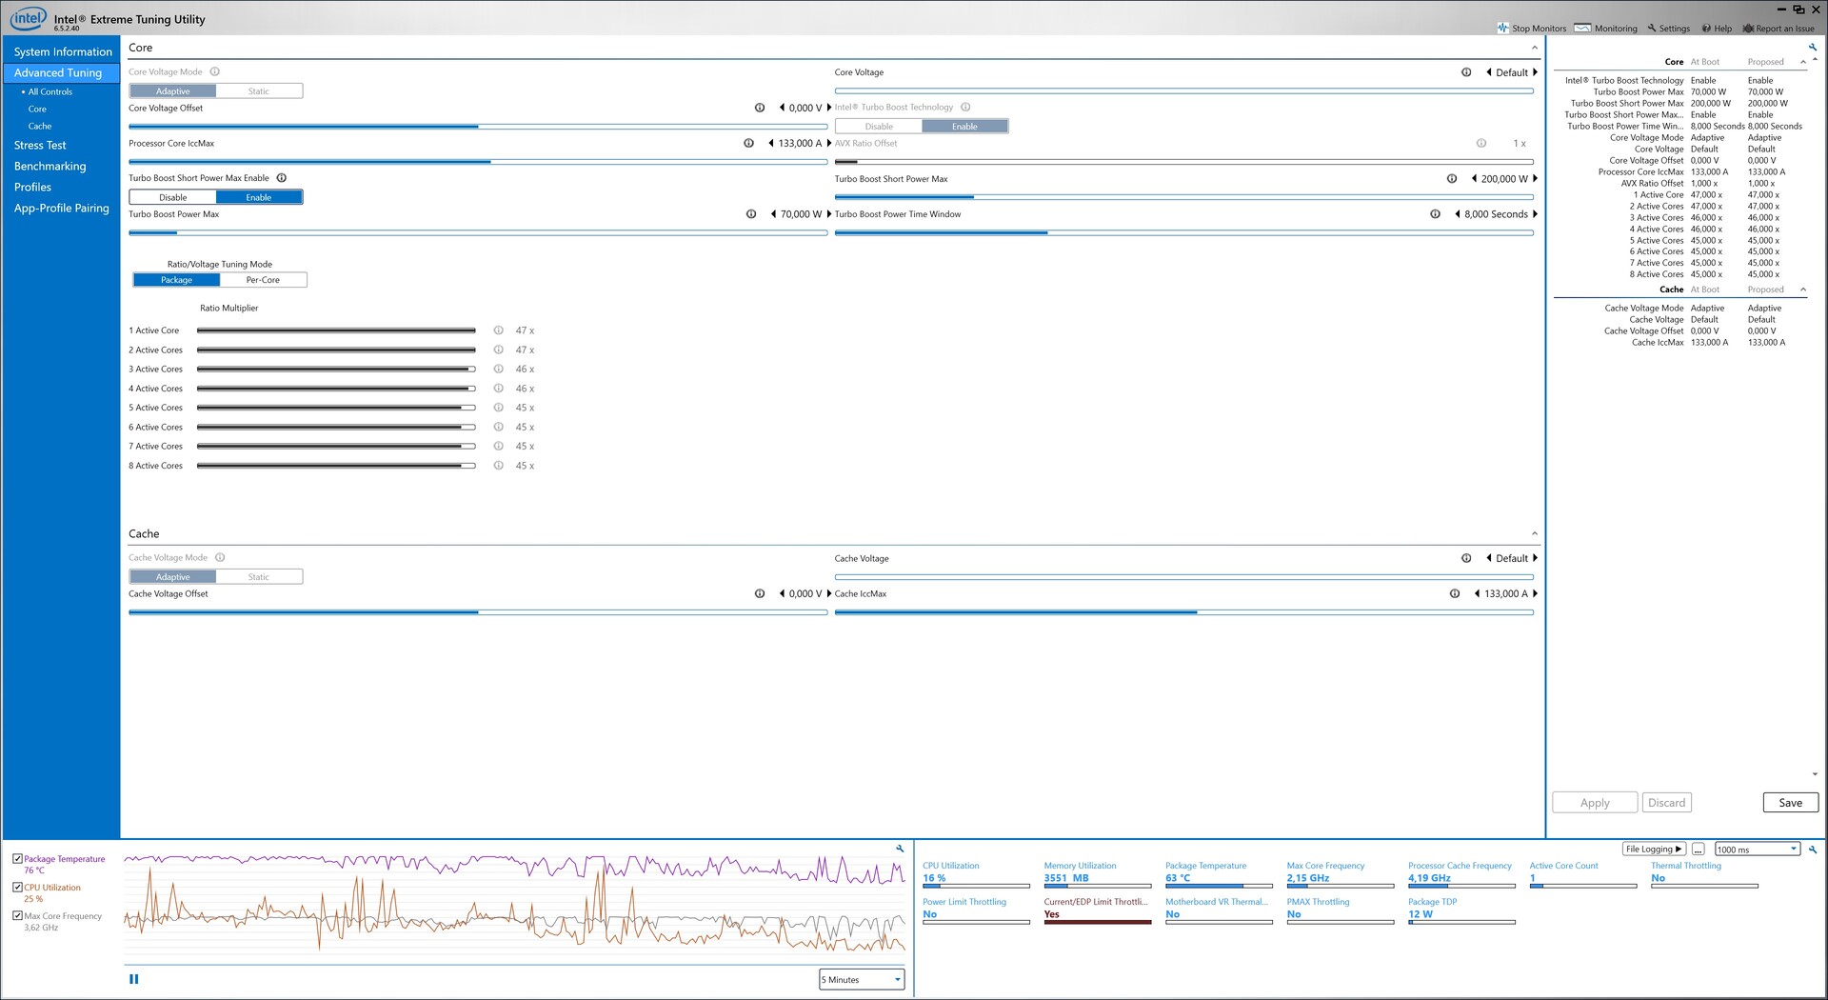Click the ellipsis button beside File Logging
The width and height of the screenshot is (1828, 1000).
point(1698,850)
